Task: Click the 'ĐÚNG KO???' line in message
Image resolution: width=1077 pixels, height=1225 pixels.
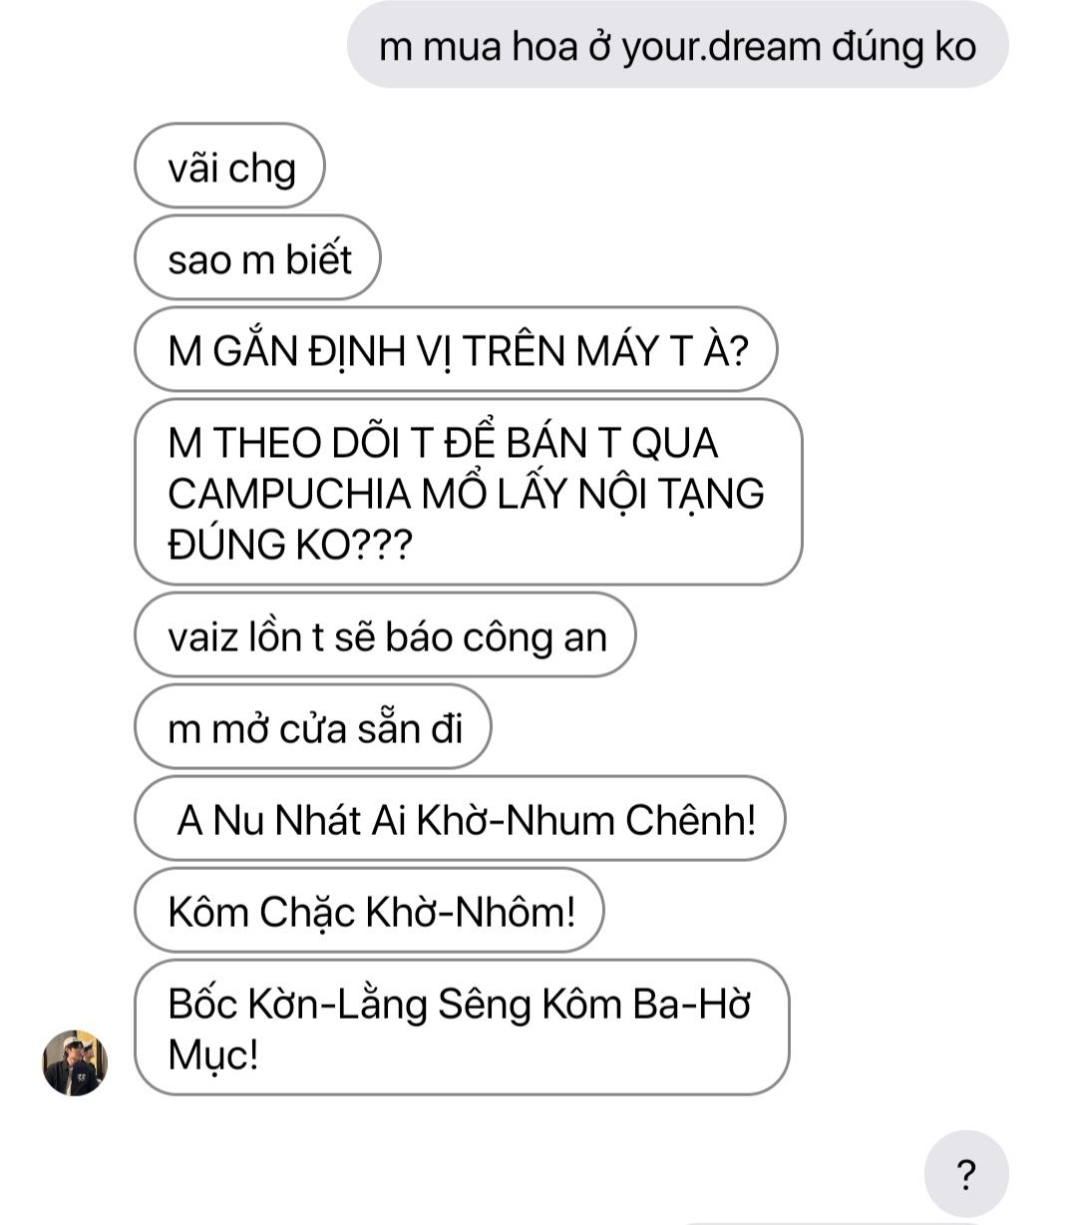Action: click(x=289, y=545)
